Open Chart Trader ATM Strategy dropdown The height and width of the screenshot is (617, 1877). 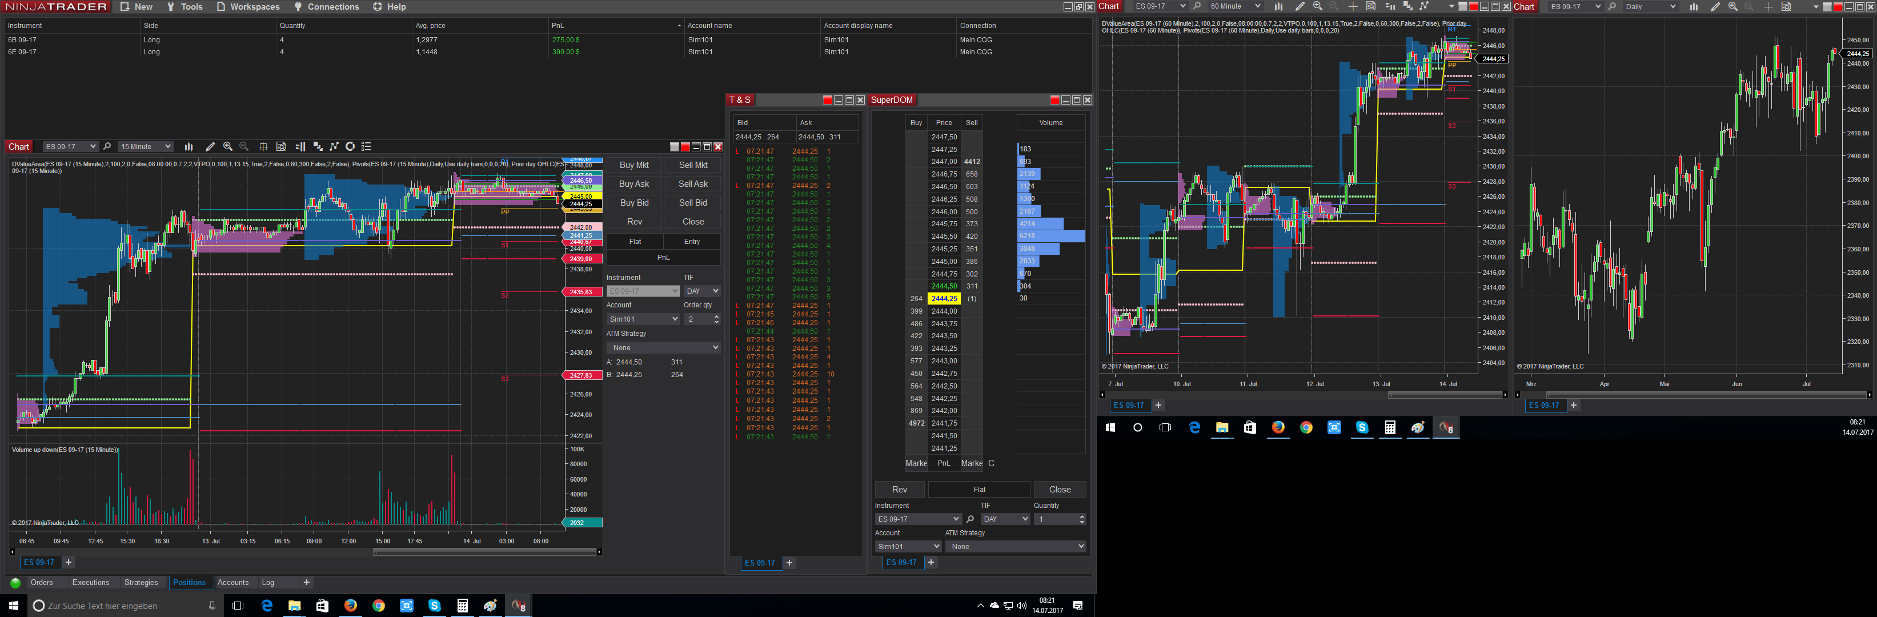coord(664,347)
